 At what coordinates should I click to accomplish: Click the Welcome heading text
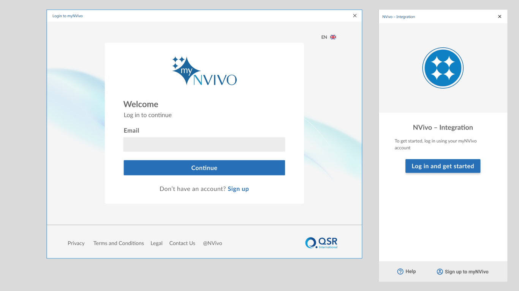coord(141,104)
